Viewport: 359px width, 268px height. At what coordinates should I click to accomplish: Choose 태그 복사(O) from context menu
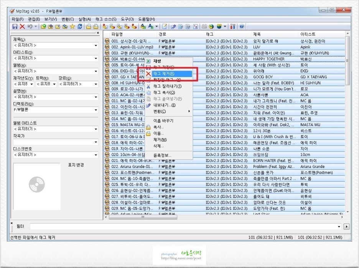click(169, 92)
